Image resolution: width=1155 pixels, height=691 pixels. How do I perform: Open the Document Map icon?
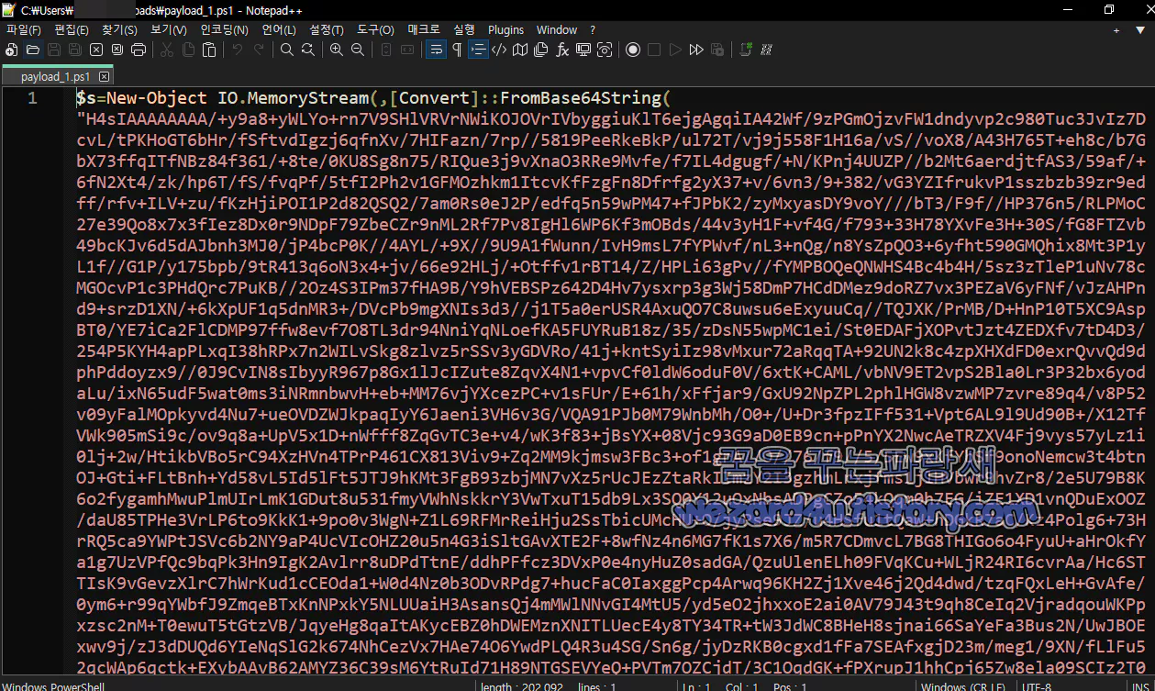pyautogui.click(x=520, y=50)
